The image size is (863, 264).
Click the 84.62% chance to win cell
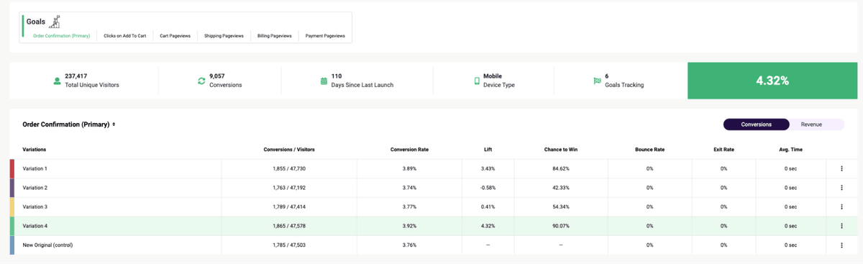[x=561, y=168]
